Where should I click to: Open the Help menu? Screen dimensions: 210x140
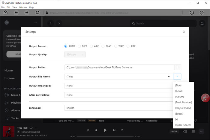click(31, 7)
